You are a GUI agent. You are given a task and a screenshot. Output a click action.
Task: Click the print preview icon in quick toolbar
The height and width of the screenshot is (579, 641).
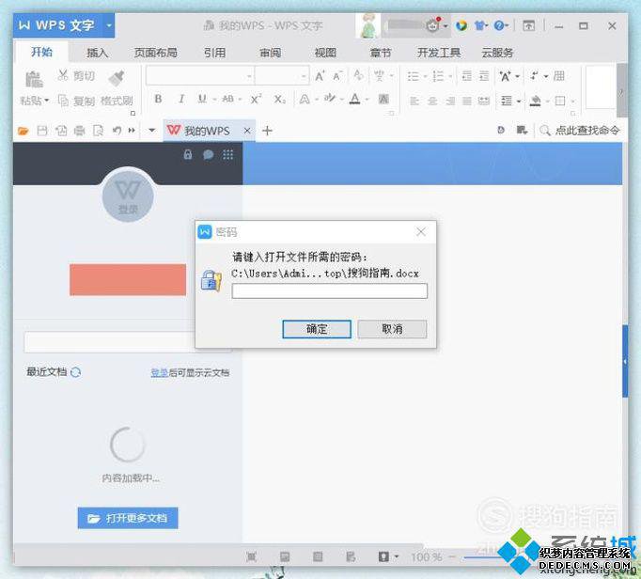coord(98,131)
